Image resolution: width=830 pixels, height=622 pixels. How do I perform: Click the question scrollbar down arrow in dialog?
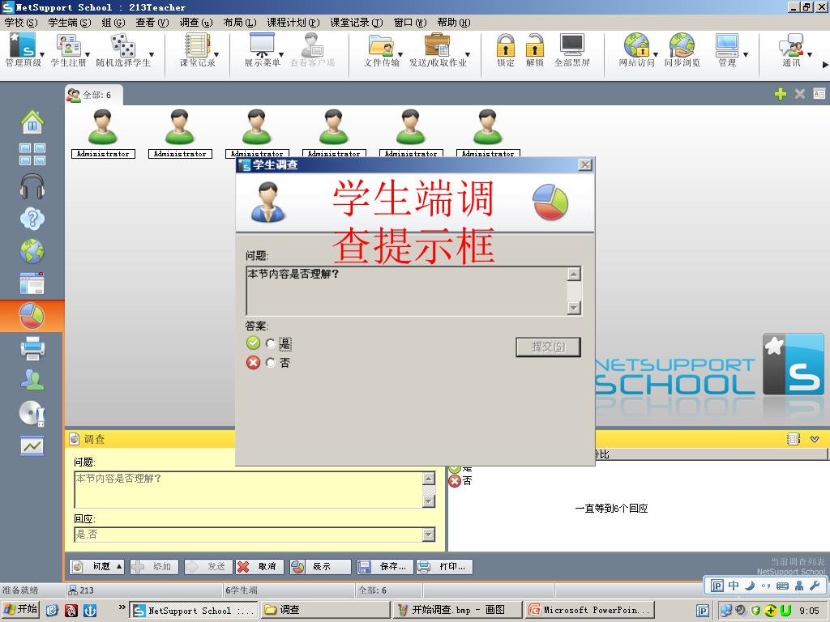[x=575, y=308]
